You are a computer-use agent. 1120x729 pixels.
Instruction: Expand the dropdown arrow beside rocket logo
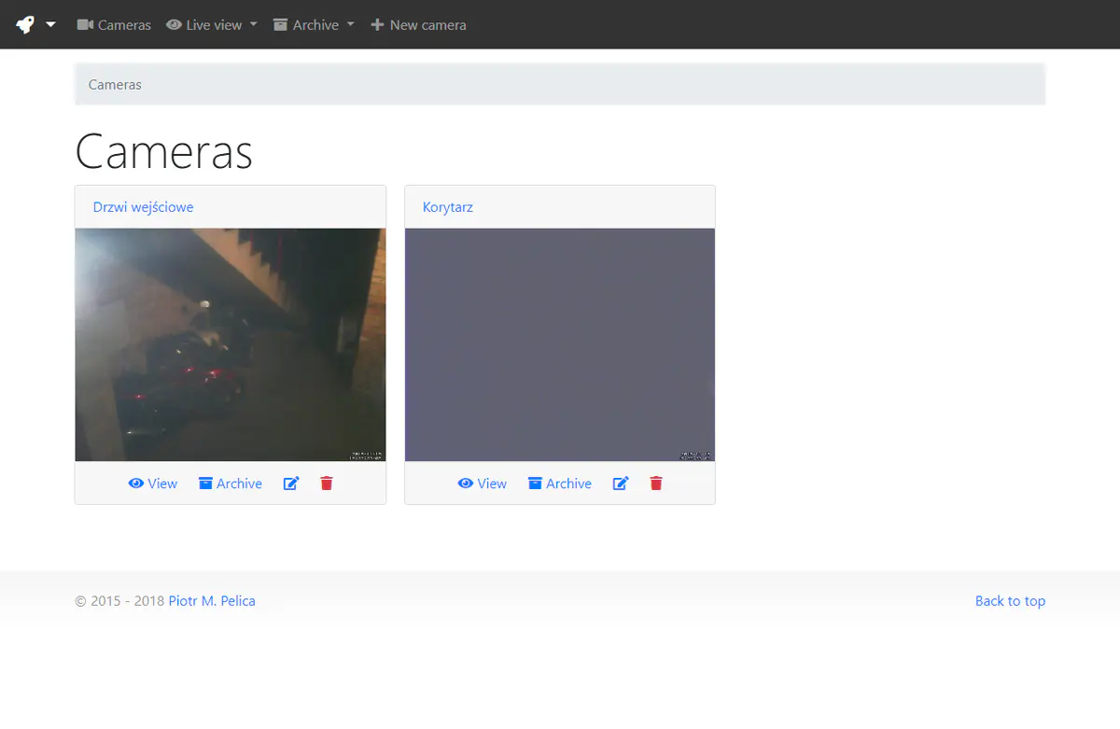pyautogui.click(x=50, y=25)
